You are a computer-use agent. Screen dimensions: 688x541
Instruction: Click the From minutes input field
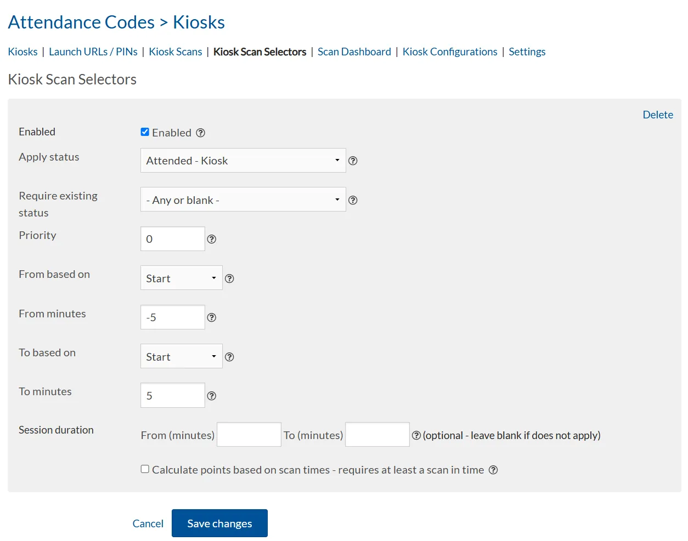[x=173, y=317]
